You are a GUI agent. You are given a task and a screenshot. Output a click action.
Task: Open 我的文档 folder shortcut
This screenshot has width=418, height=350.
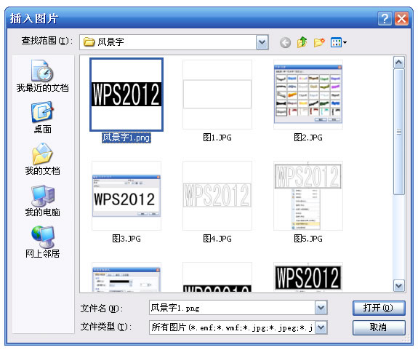(43, 159)
